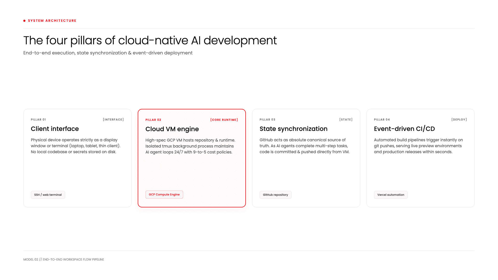Image resolution: width=498 pixels, height=280 pixels.
Task: Select the Client interface heading
Action: point(55,129)
